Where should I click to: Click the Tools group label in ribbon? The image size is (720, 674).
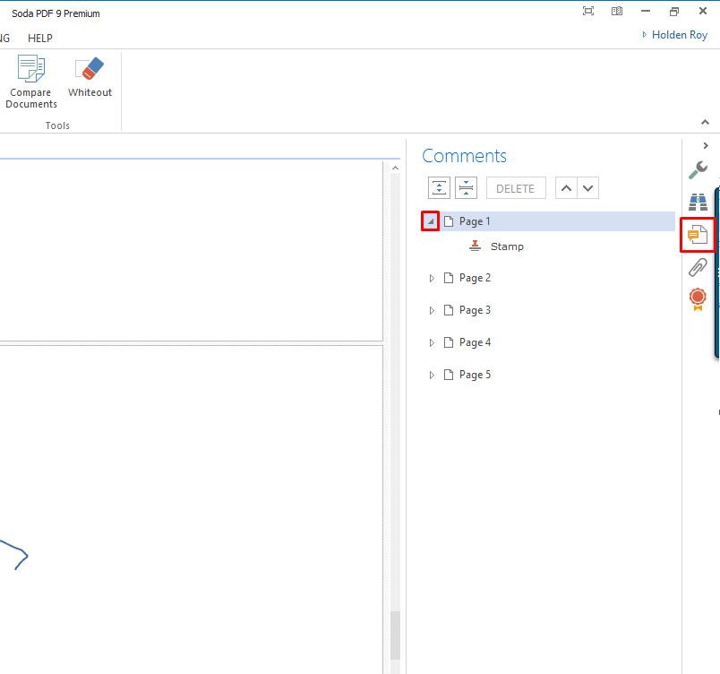tap(57, 125)
